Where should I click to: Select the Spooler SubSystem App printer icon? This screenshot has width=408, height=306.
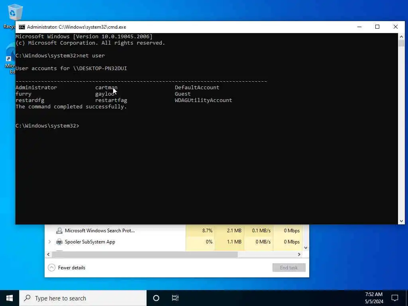[59, 242]
